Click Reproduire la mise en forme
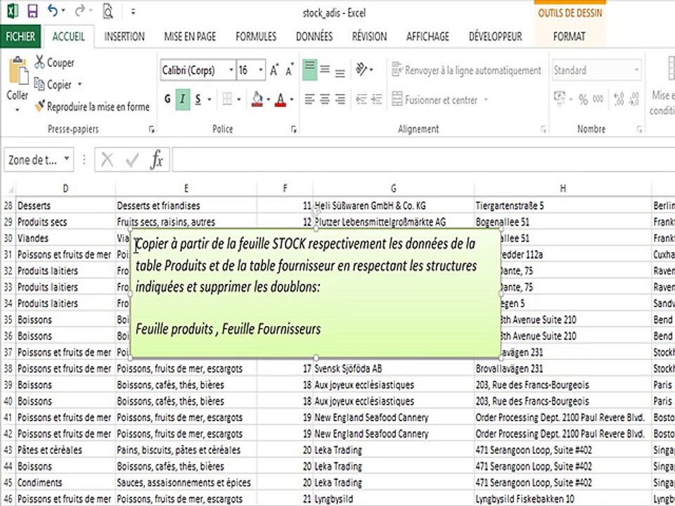Screen dimensions: 675x506 point(92,106)
